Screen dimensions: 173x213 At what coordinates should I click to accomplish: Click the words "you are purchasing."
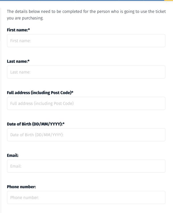(x=25, y=18)
